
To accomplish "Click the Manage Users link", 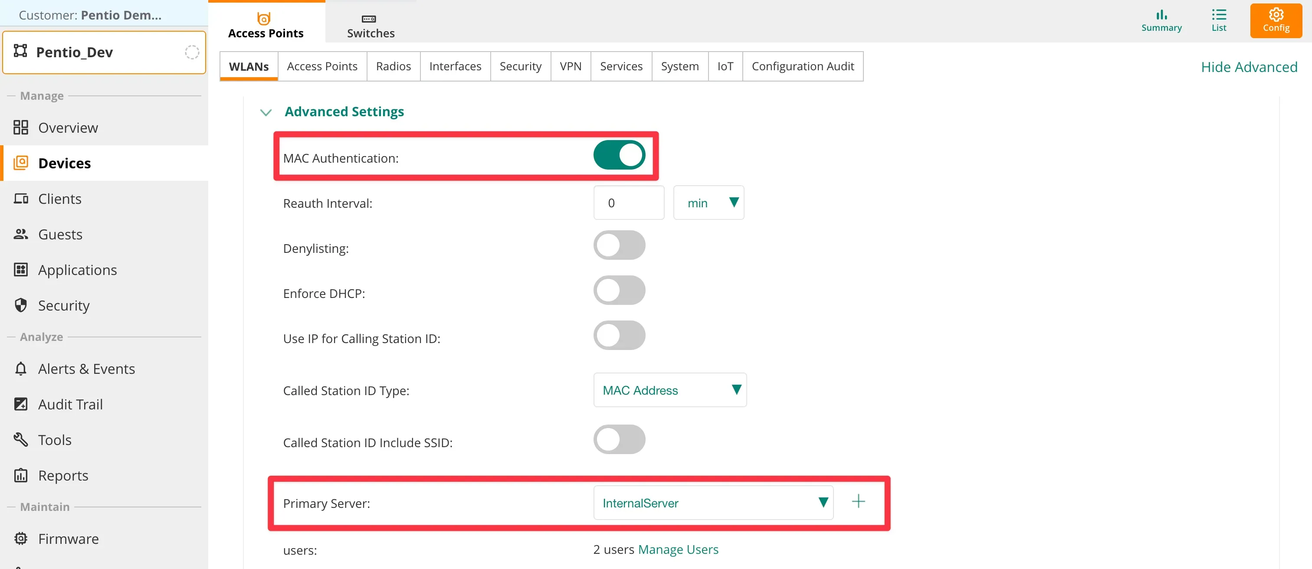I will [x=677, y=549].
